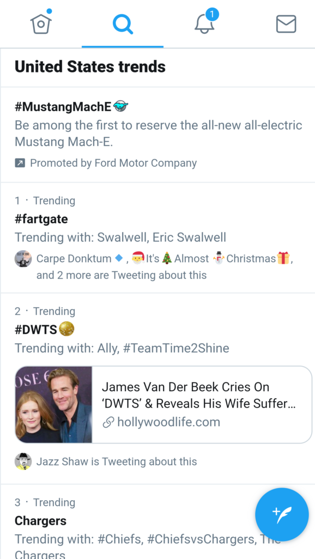Click the James Van Der Beek article thumbnail

[x=53, y=405]
